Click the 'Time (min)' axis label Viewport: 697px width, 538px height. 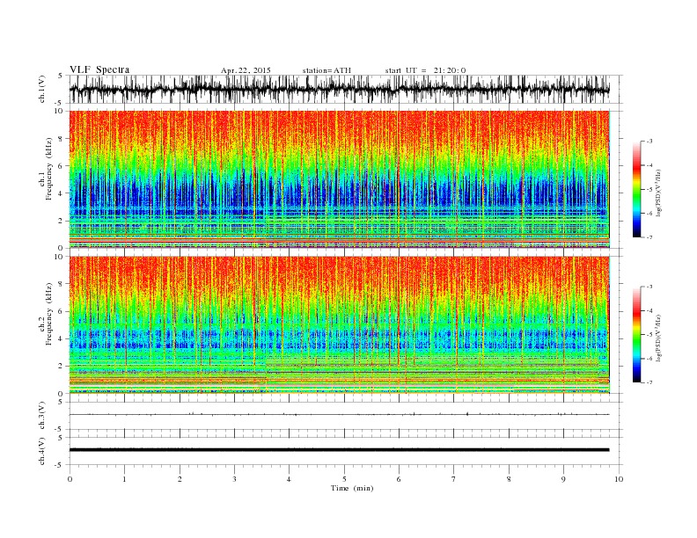[x=352, y=488]
